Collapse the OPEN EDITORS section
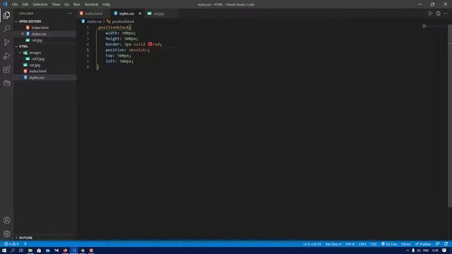This screenshot has width=452, height=254. (x=30, y=21)
